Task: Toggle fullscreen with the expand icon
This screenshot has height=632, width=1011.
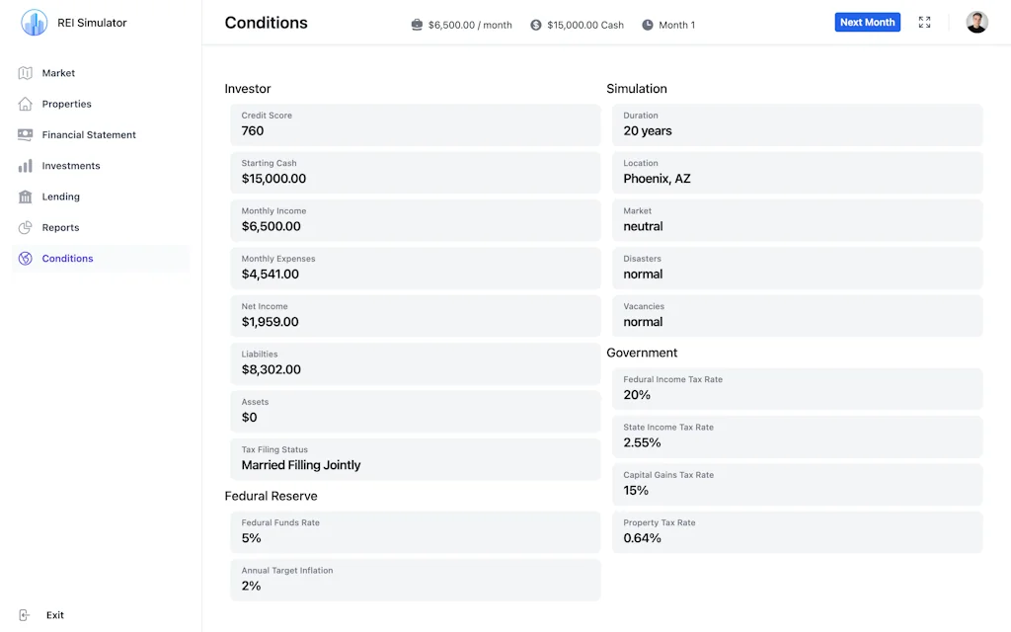Action: click(x=924, y=23)
